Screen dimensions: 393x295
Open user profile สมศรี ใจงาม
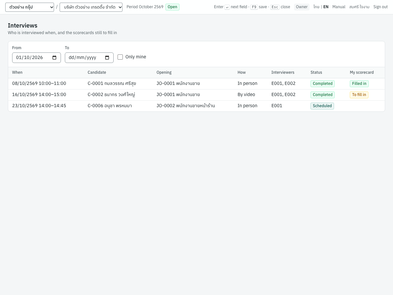click(359, 7)
